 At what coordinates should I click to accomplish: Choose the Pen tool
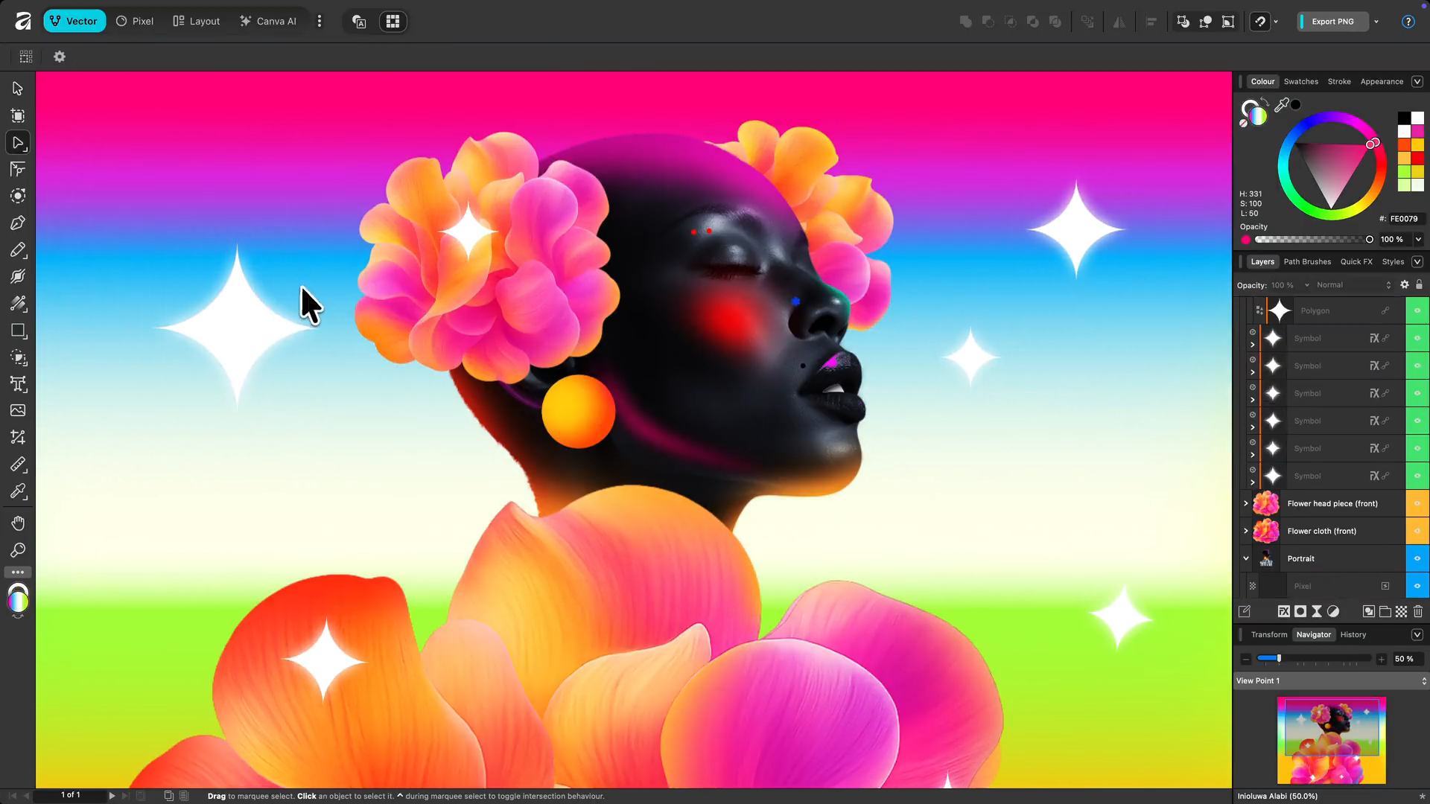[x=18, y=223]
